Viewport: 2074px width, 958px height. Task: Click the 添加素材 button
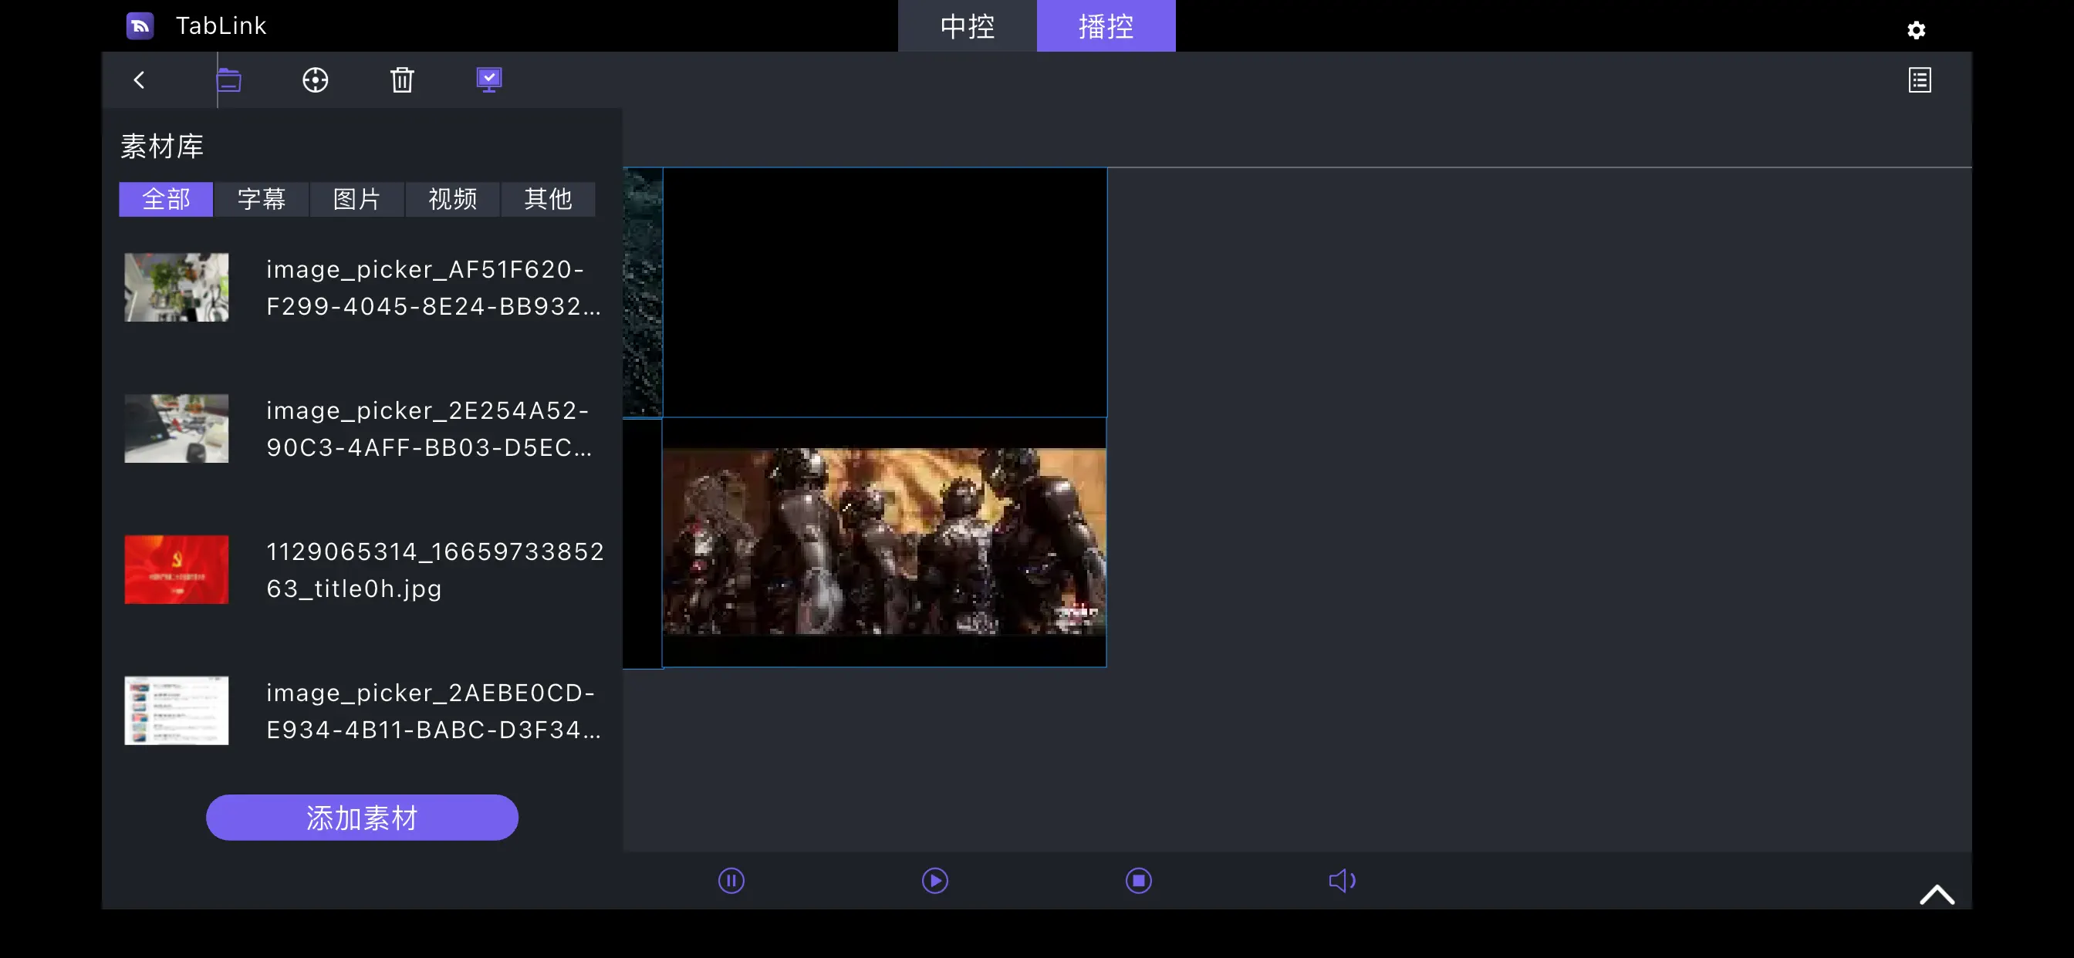(x=362, y=817)
